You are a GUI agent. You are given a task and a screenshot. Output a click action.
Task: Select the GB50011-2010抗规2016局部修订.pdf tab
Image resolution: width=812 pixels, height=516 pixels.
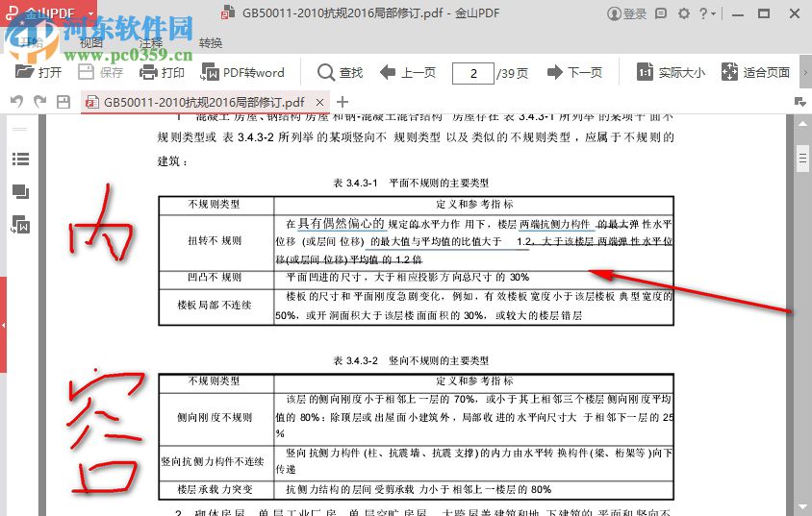(x=205, y=103)
